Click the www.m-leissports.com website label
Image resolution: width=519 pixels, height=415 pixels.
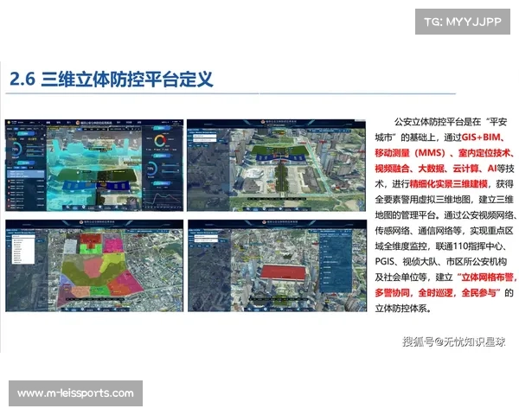click(76, 393)
